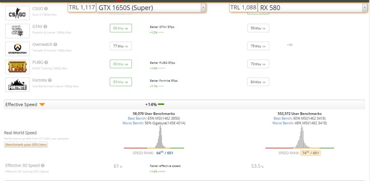
Task: Click the TRL 1,117 price button
Action: [x=82, y=7]
